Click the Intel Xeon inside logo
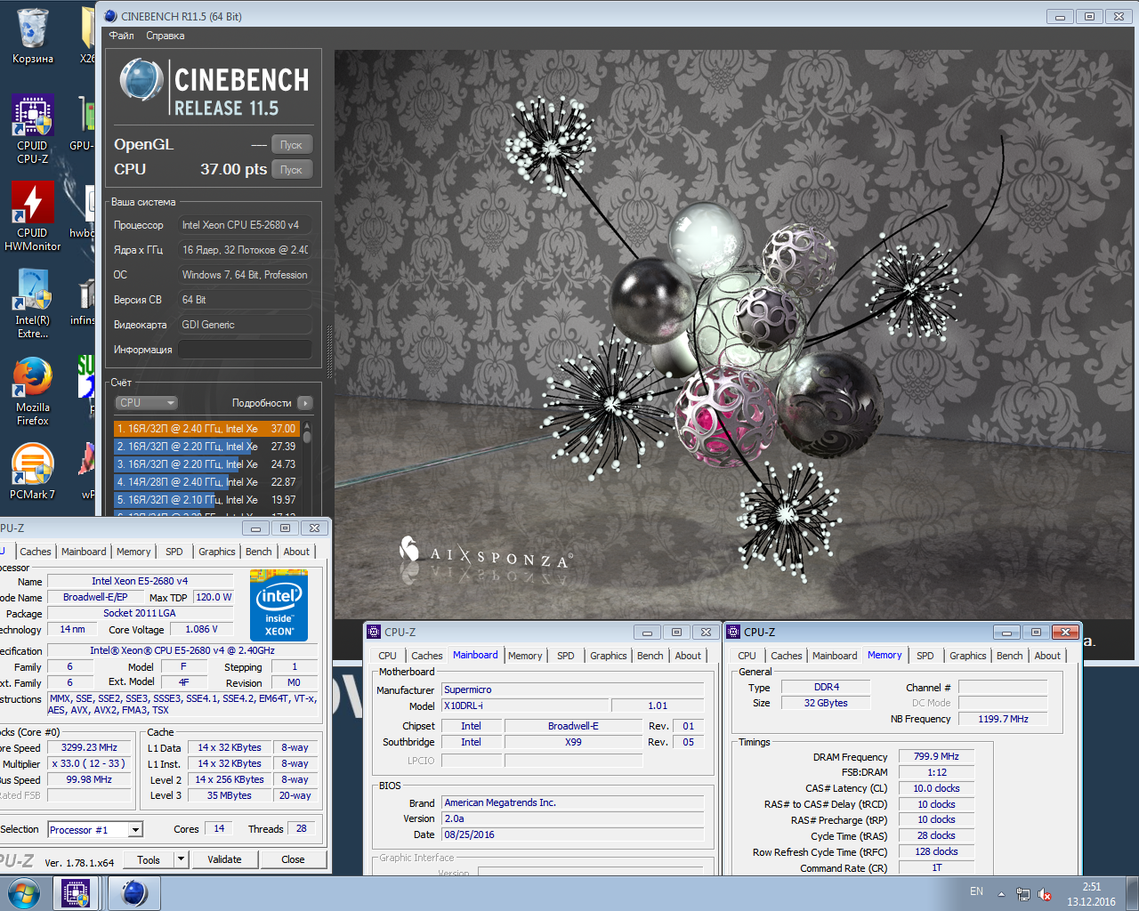Screen dimensions: 1139x911 [x=279, y=605]
